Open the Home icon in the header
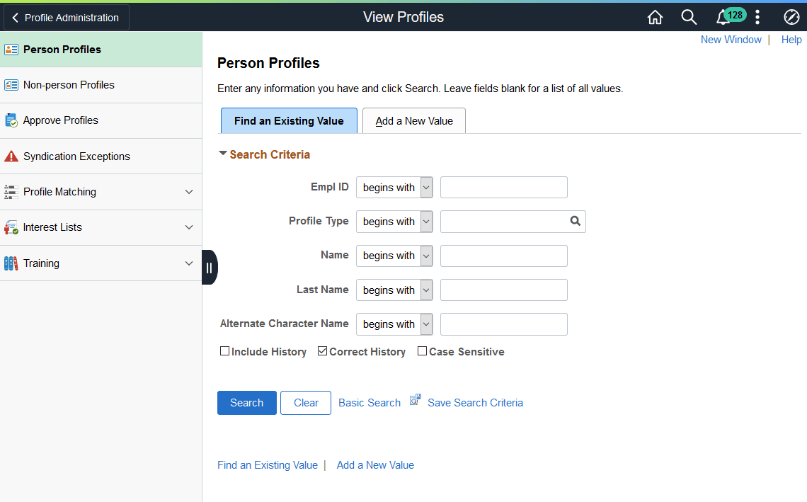 655,16
